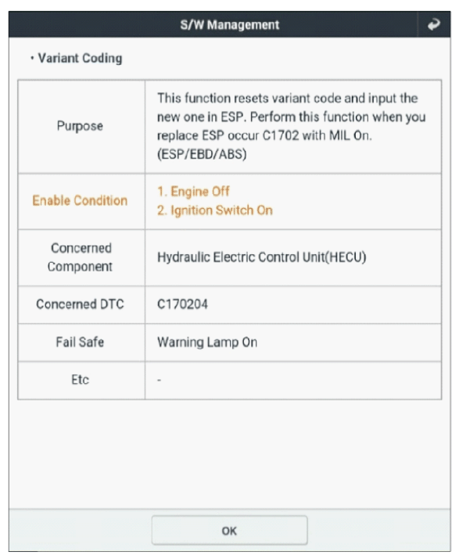Click the C170204 DTC code
This screenshot has height=559, width=459.
point(182,304)
